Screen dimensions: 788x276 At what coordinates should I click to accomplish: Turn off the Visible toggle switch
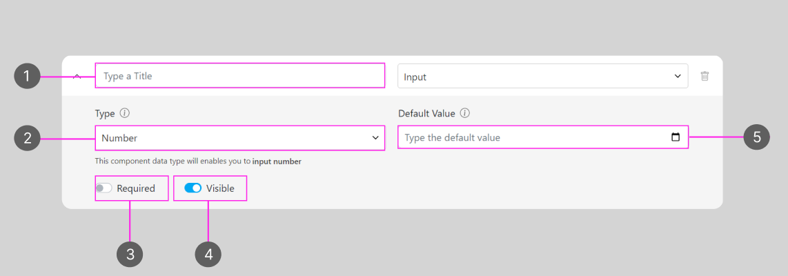[x=193, y=188]
